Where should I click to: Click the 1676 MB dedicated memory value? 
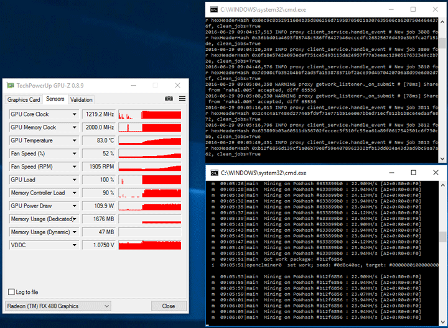click(x=99, y=219)
